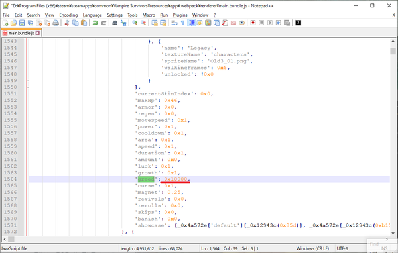Click the vertical scrollbar thumb
Image resolution: width=398 pixels, height=253 pixels.
(393, 51)
